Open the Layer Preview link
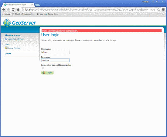 tap(14, 48)
